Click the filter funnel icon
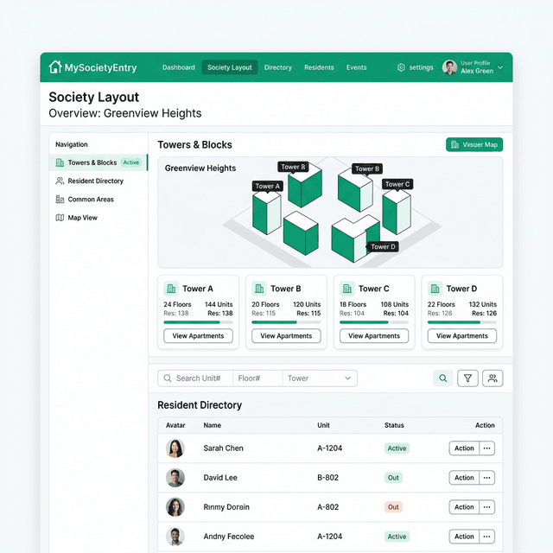The image size is (553, 553). point(467,378)
